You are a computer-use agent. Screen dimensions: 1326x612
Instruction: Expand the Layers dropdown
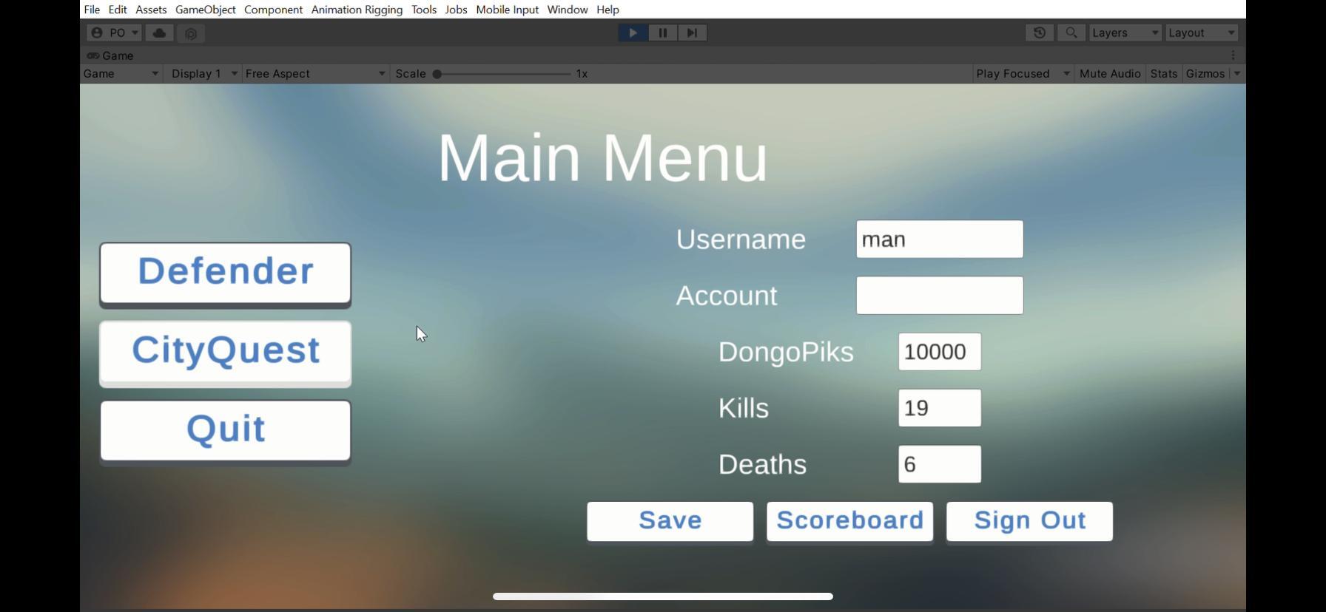[x=1125, y=33]
